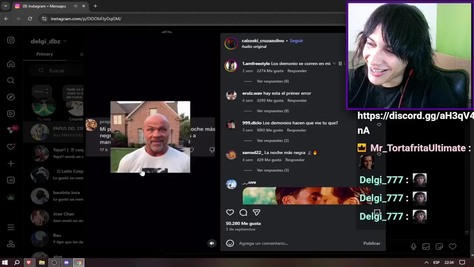Open Chrome from taskbar
The width and height of the screenshot is (474, 267).
(x=79, y=263)
